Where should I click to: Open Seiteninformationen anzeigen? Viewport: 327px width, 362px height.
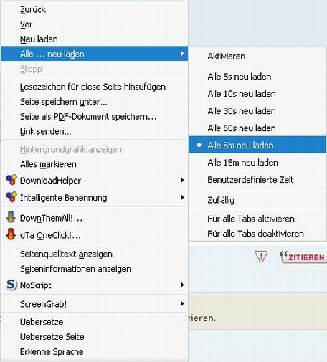coord(95,269)
